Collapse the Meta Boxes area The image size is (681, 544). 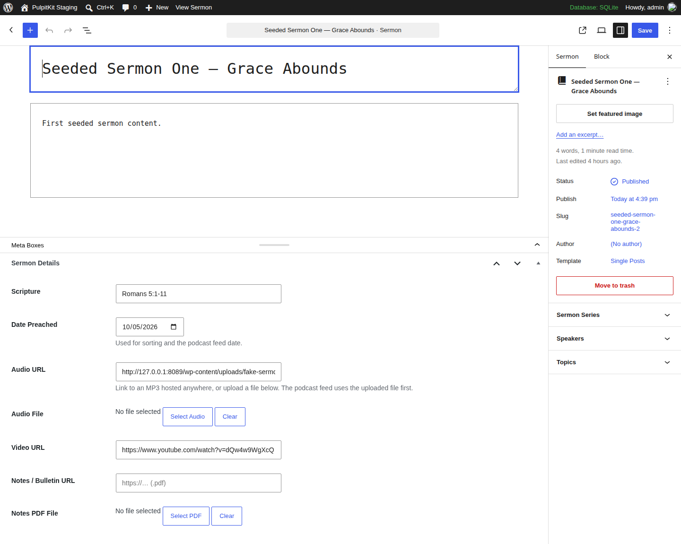coord(537,245)
